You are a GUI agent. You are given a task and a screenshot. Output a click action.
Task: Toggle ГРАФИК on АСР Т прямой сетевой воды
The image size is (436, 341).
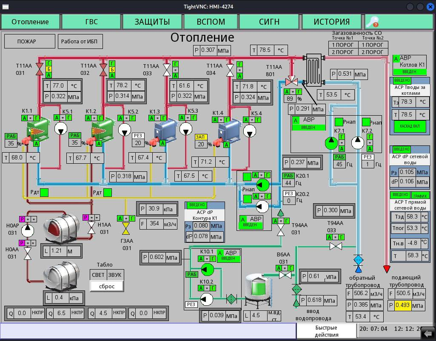point(420,195)
